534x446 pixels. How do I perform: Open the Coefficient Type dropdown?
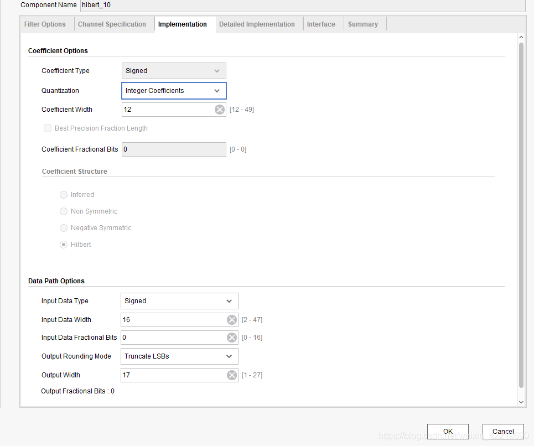click(174, 71)
